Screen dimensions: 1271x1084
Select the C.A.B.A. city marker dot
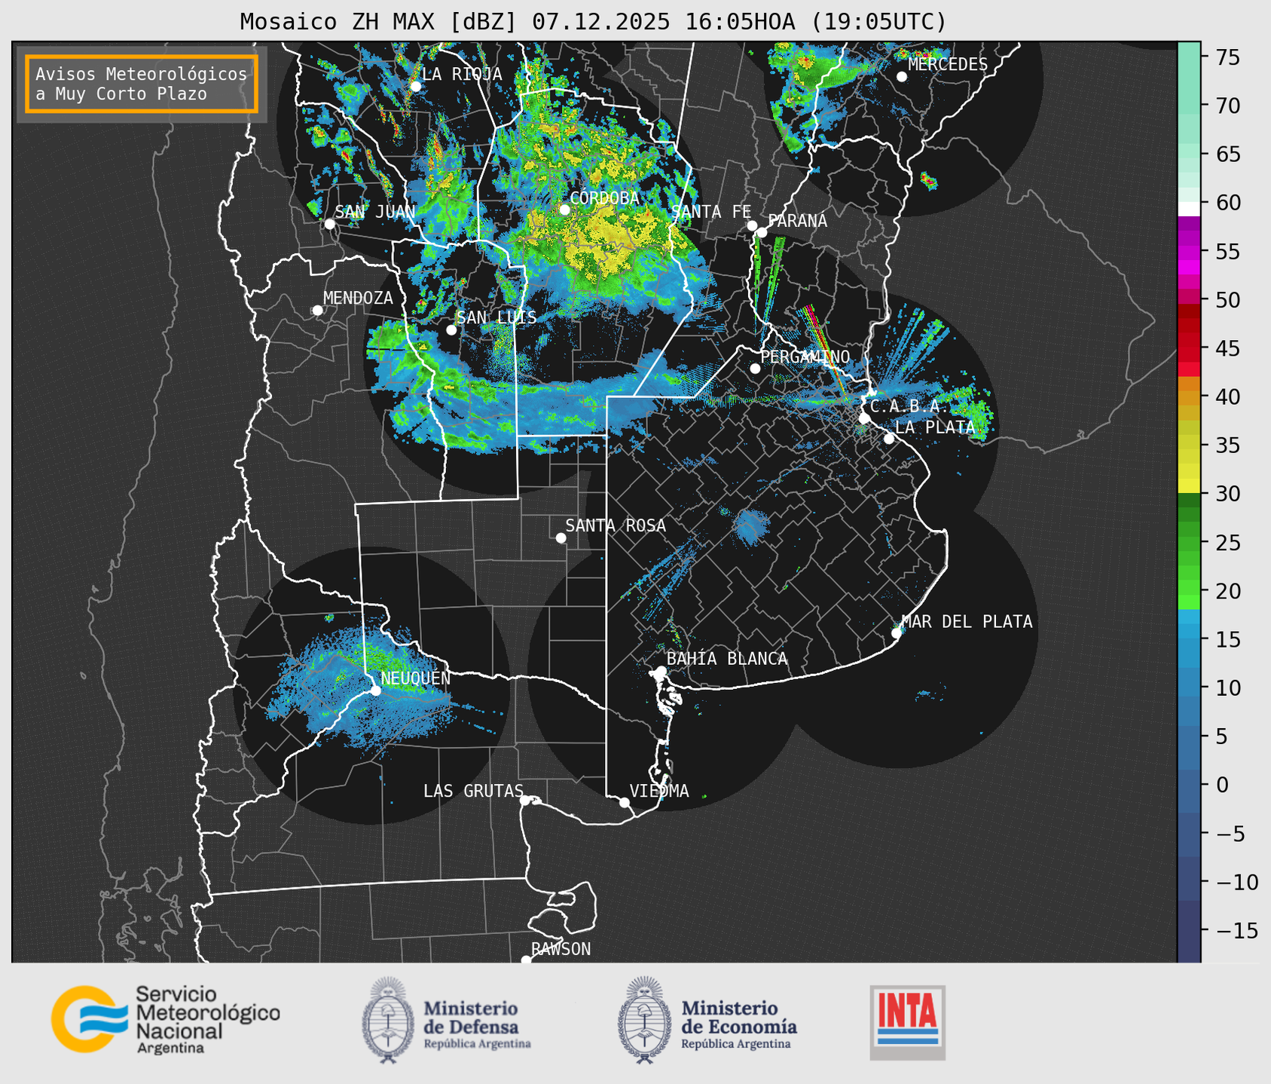point(865,418)
